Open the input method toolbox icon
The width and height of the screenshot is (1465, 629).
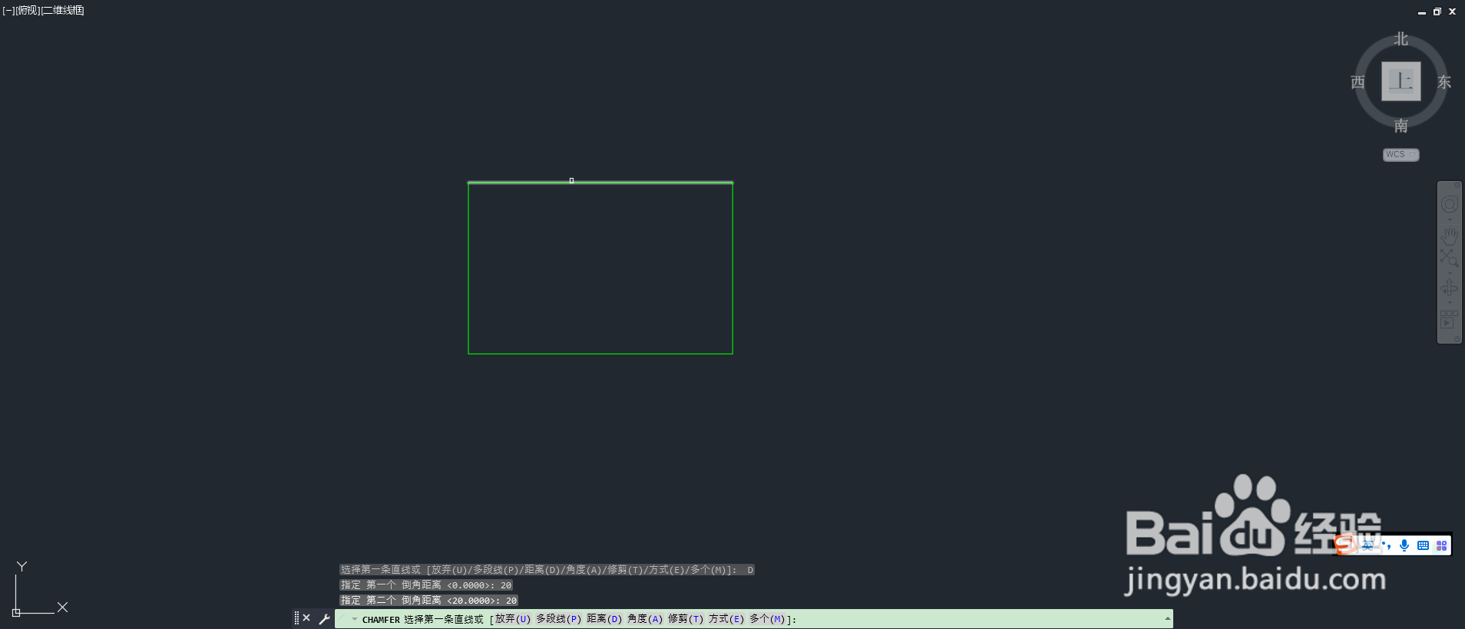tap(1441, 545)
